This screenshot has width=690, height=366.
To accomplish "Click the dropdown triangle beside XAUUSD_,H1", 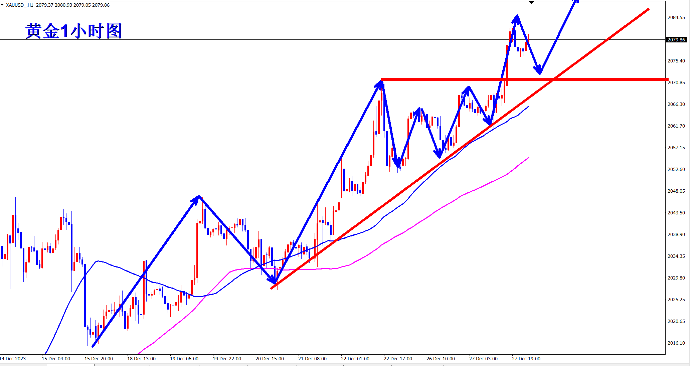I will coord(2,5).
